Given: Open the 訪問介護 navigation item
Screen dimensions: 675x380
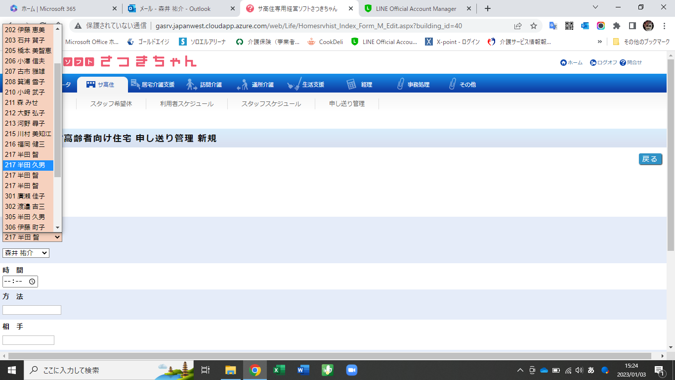Looking at the screenshot, I should pos(204,85).
